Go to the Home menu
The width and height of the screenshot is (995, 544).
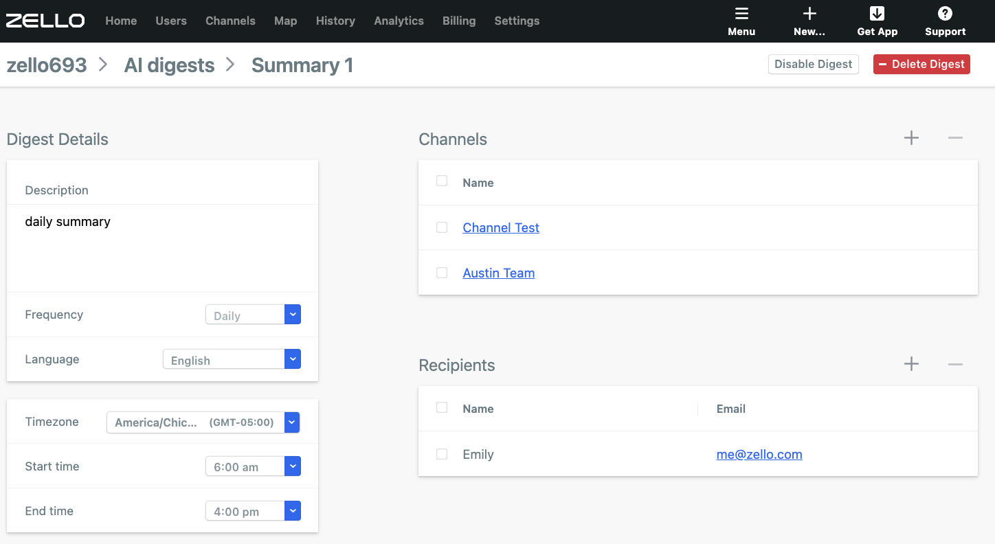[x=121, y=21]
